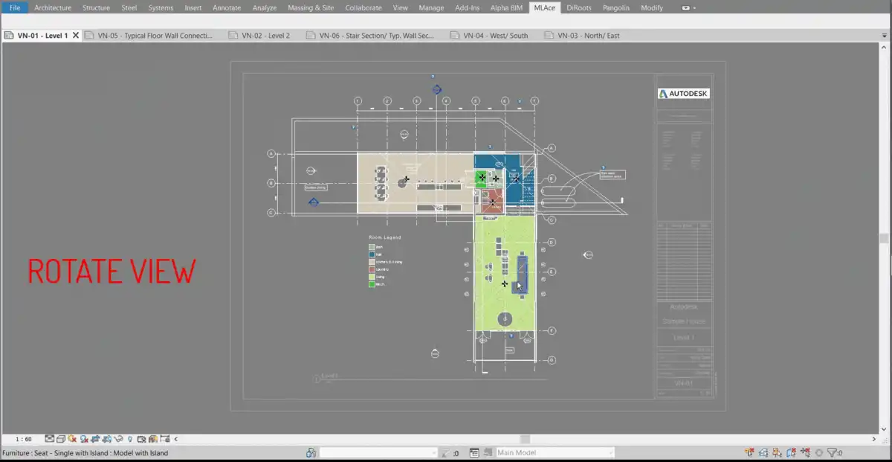The height and width of the screenshot is (462, 892).
Task: Click the collapse arrow in view control bar
Action: pos(176,439)
